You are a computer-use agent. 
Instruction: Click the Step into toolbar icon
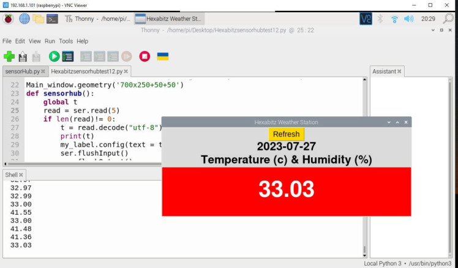coord(99,56)
